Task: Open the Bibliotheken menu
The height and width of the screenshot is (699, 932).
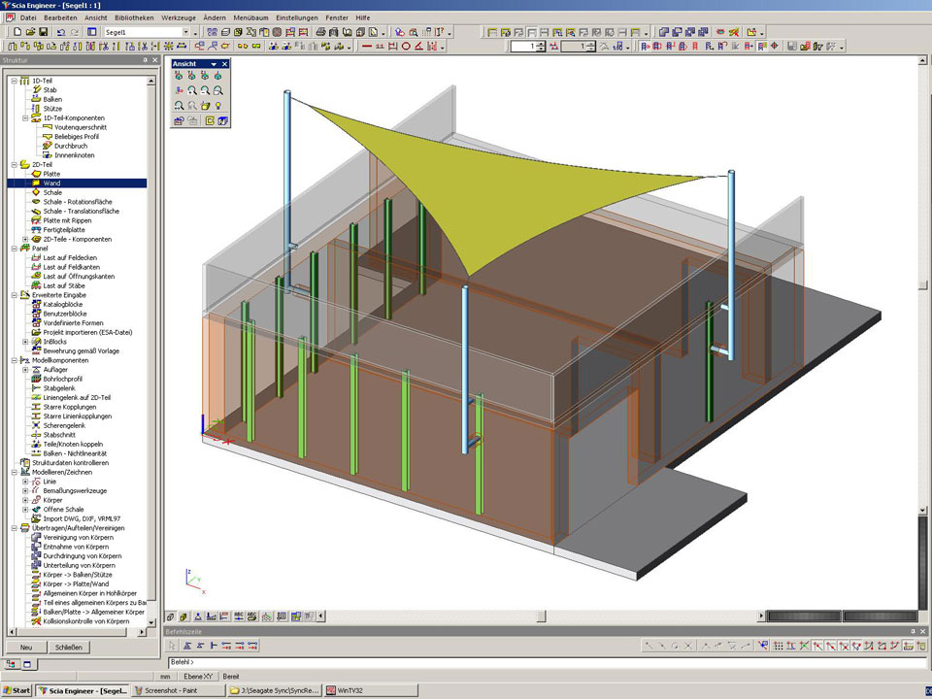Action: pyautogui.click(x=133, y=17)
